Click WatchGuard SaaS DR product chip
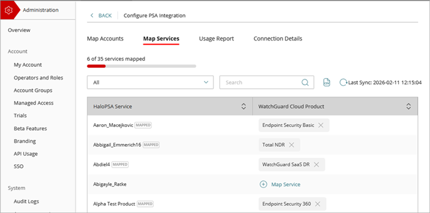The image size is (430, 213). tap(292, 165)
